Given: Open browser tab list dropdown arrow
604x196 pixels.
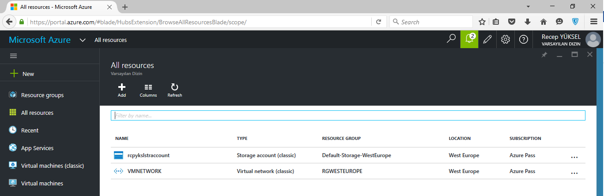Looking at the screenshot, I should point(528,7).
